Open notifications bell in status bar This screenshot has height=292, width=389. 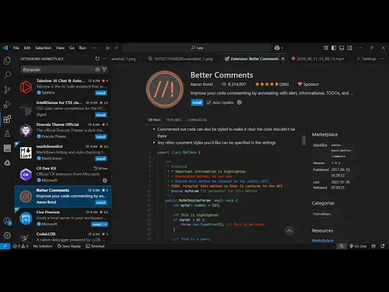(x=383, y=246)
